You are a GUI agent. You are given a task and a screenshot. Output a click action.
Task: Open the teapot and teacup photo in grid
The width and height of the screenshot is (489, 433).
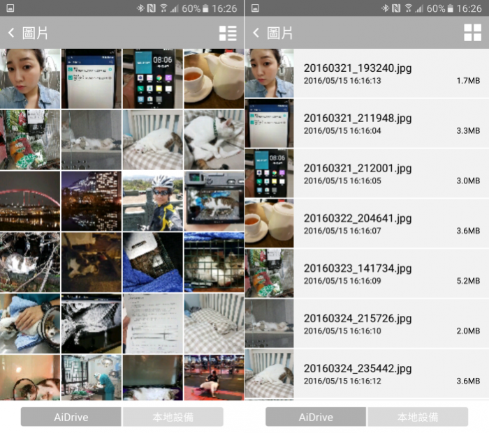tap(214, 79)
